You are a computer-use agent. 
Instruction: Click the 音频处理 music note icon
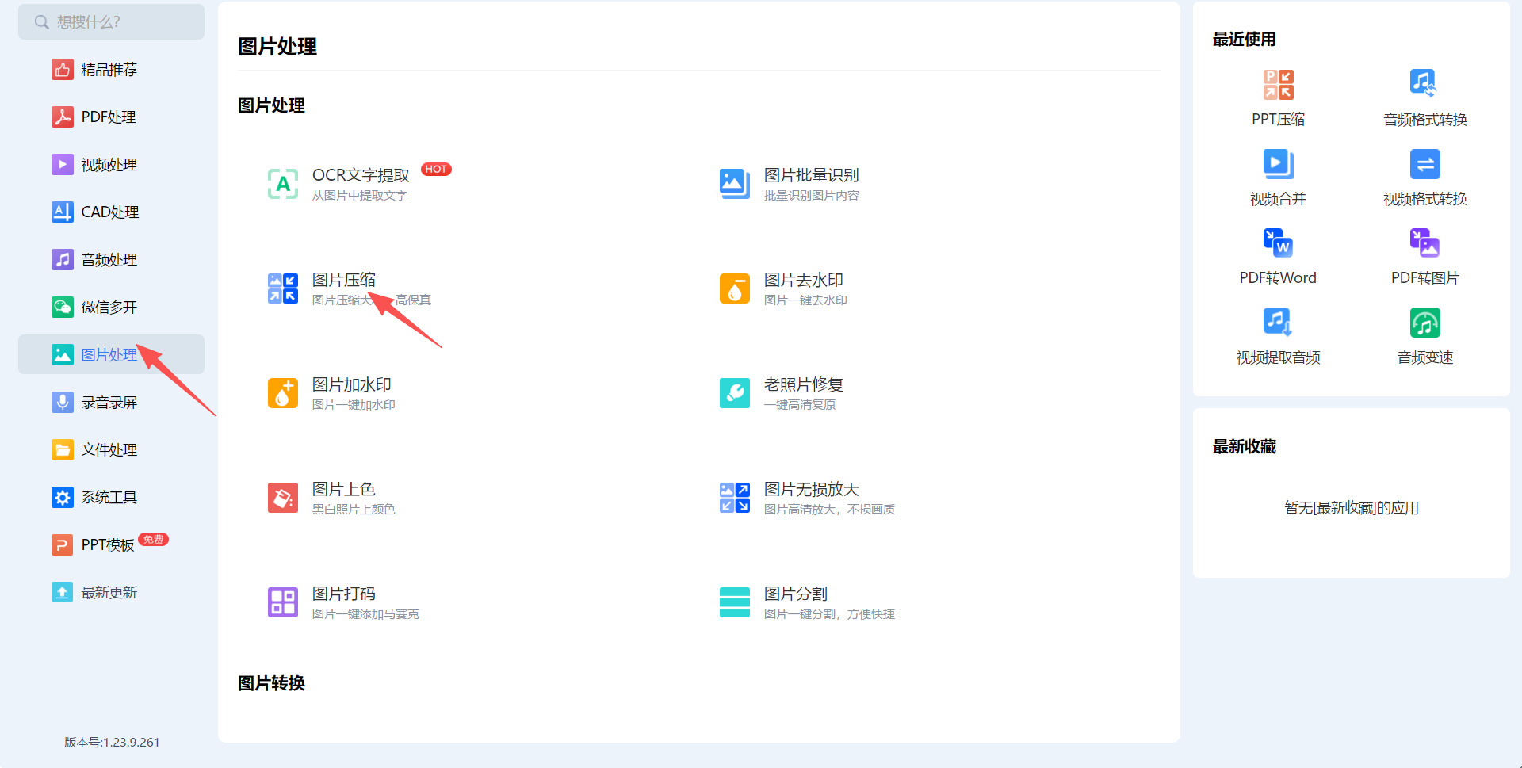pyautogui.click(x=63, y=260)
